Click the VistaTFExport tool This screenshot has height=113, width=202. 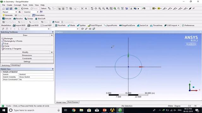[x=95, y=25]
